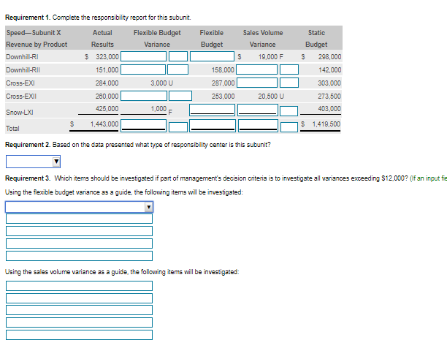
Task: Select the Snow-LXI static budget 403,000 value
Action: (x=329, y=109)
